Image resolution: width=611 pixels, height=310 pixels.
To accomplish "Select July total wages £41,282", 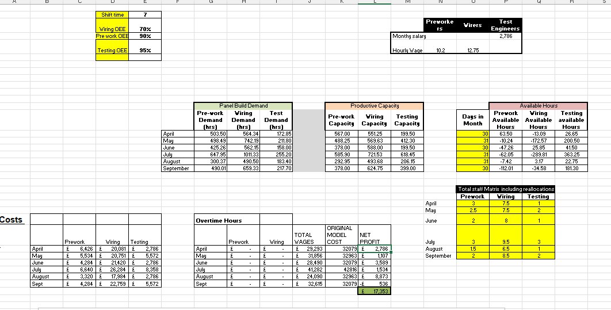I will 308,270.
